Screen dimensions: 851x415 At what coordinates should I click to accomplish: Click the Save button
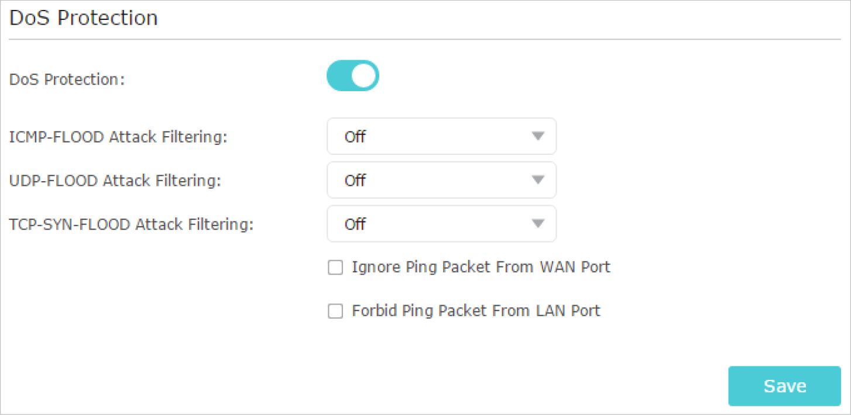[x=784, y=386]
